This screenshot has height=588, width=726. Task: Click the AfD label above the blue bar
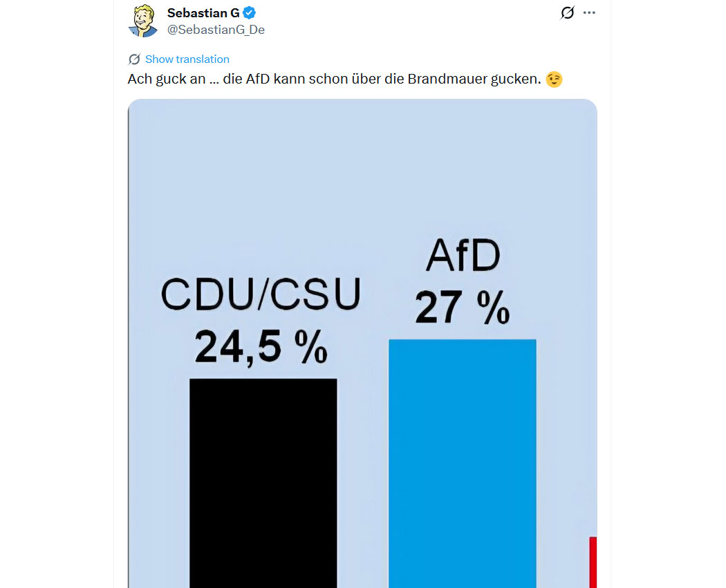pyautogui.click(x=463, y=256)
